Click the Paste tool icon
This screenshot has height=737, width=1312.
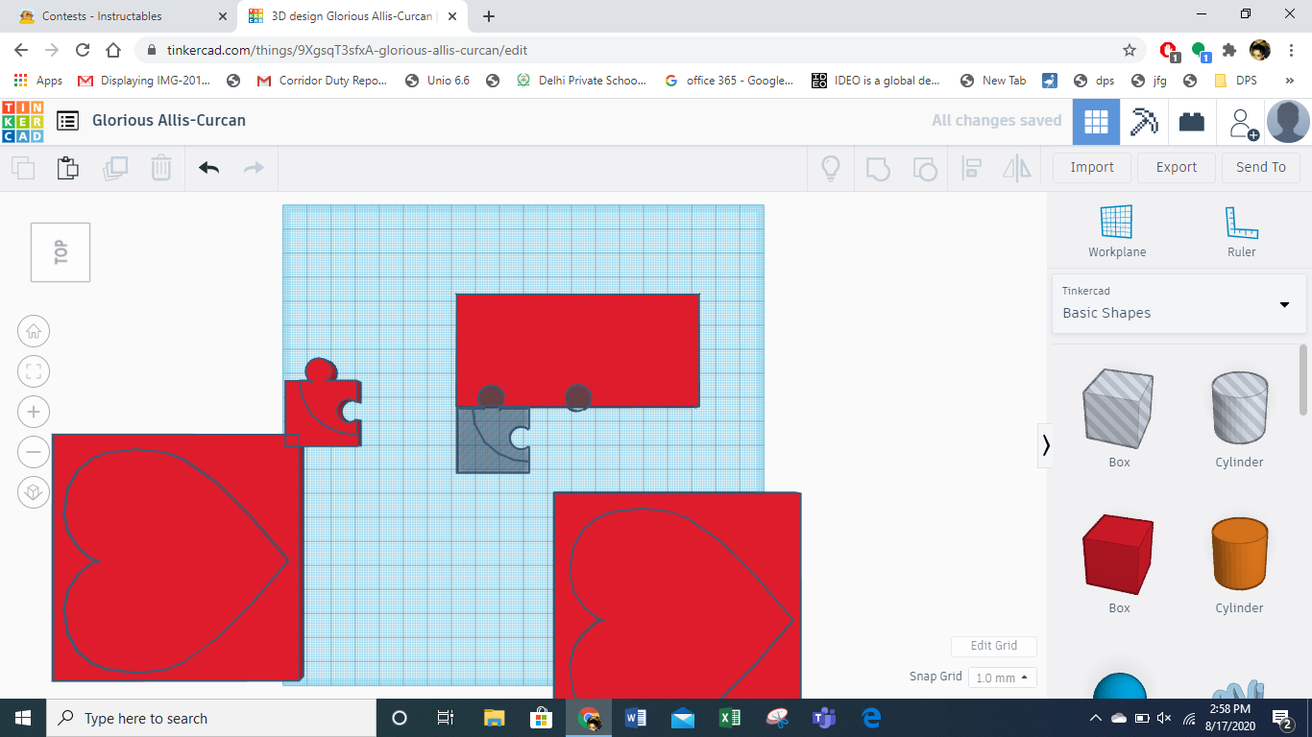(67, 168)
